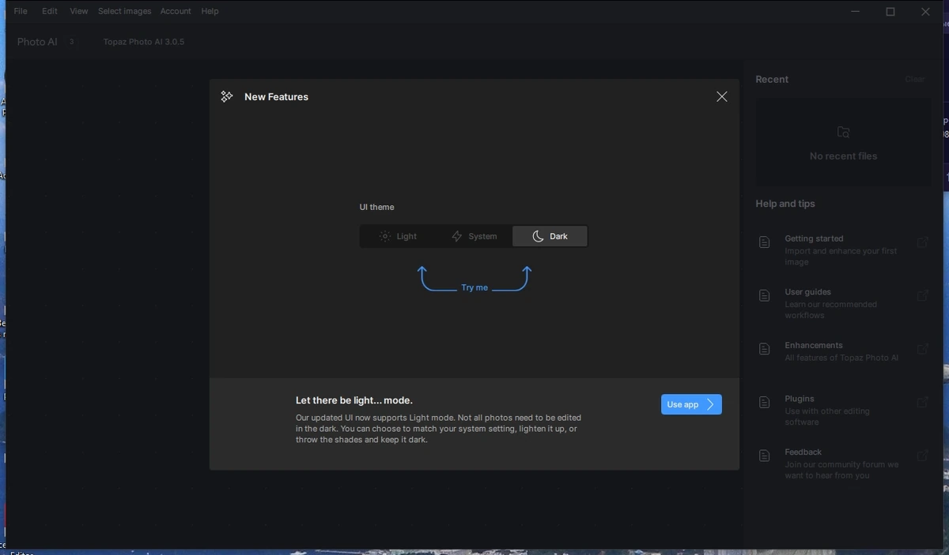Image resolution: width=949 pixels, height=555 pixels.
Task: Select the Light theme option
Action: coord(398,236)
